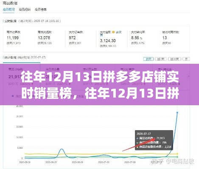Click the 2020-07-03 x-axis label
This screenshot has width=199, height=169.
(x=104, y=162)
